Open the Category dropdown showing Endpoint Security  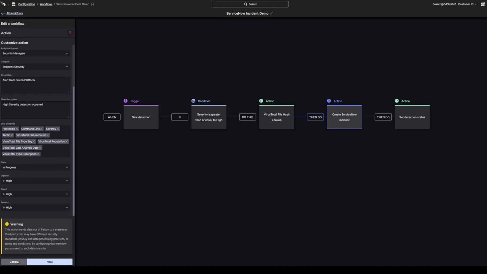tap(35, 67)
